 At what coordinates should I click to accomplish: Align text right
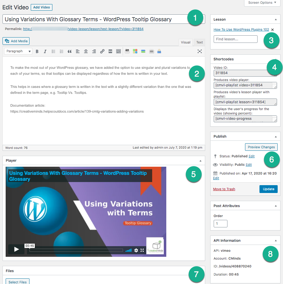click(94, 51)
